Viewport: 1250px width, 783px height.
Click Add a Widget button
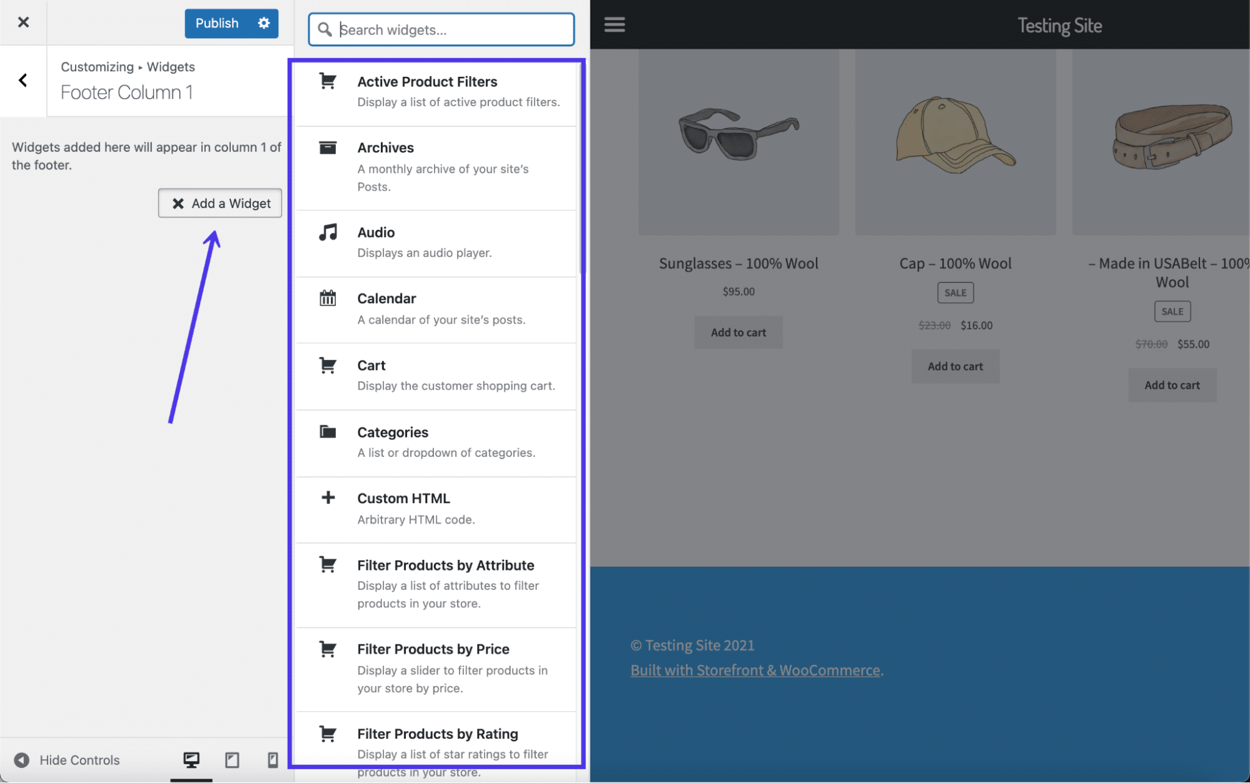[220, 201]
